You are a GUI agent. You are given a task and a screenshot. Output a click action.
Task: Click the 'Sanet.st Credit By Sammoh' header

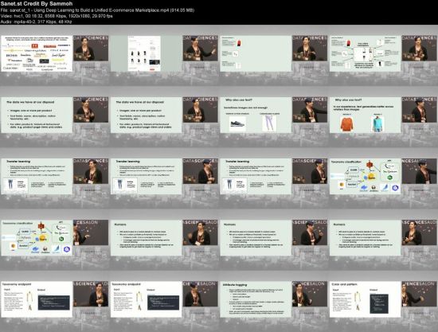click(37, 4)
